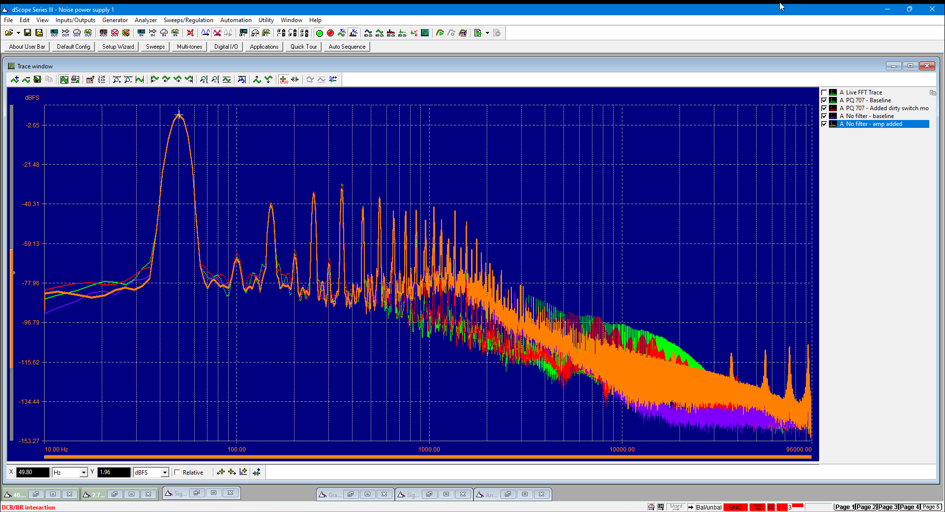
Task: Expand the open file dropdown arrow
Action: coord(18,33)
